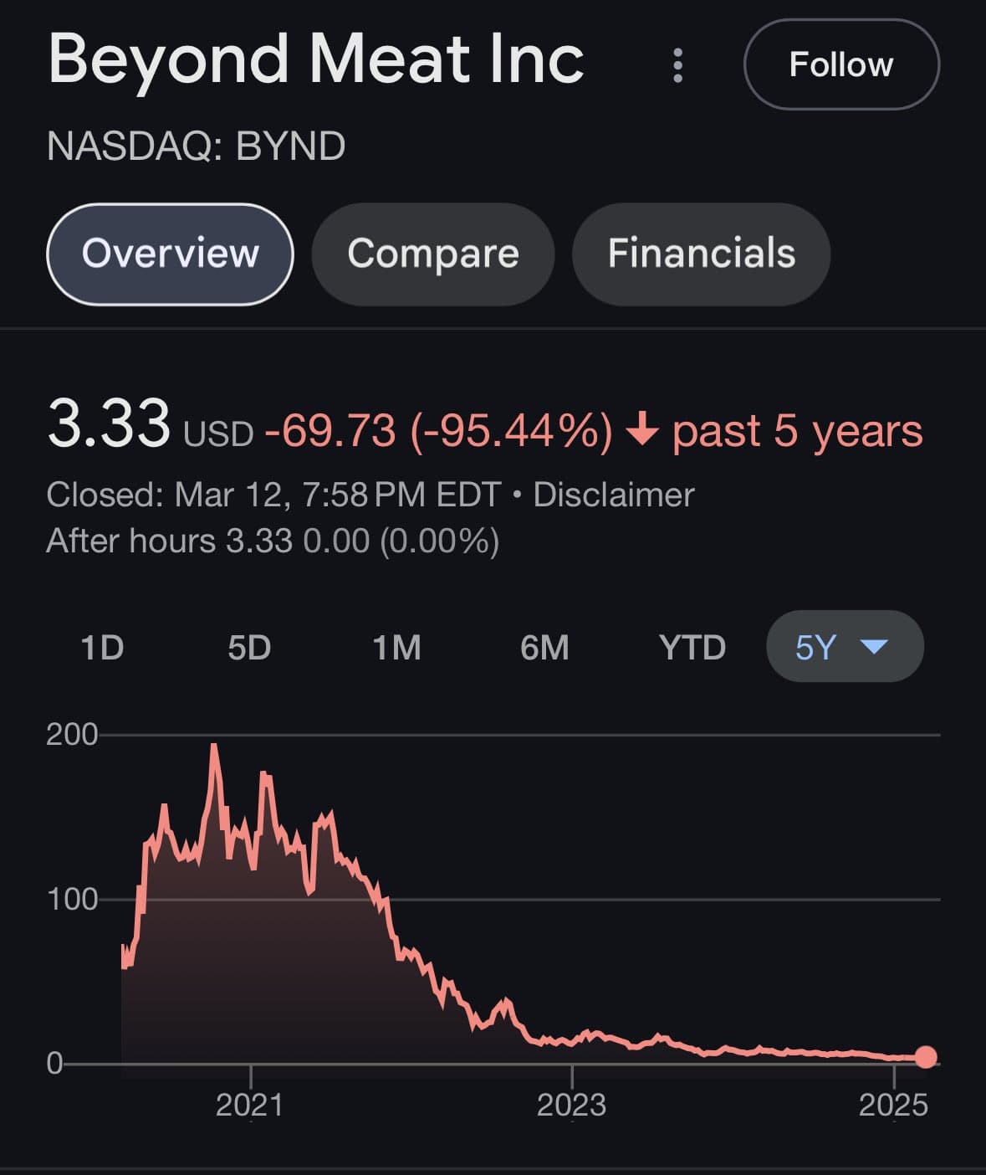Switch chart to YTD range
The image size is (986, 1175).
coord(692,647)
